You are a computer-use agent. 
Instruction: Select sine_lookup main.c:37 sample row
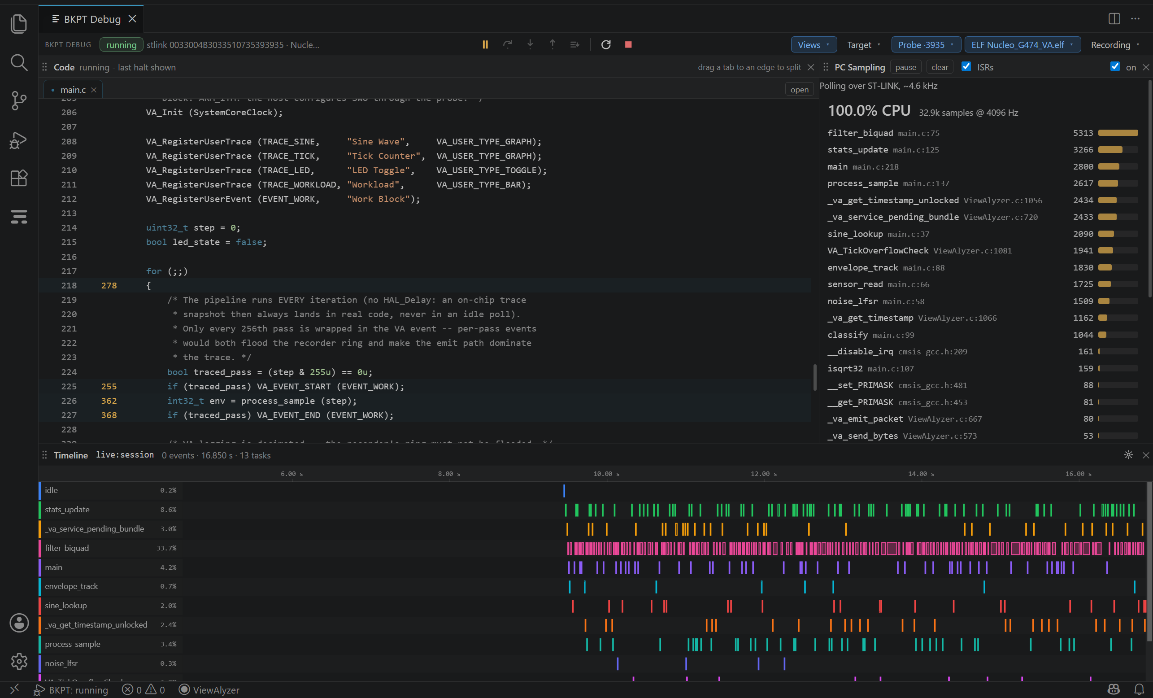(x=982, y=234)
